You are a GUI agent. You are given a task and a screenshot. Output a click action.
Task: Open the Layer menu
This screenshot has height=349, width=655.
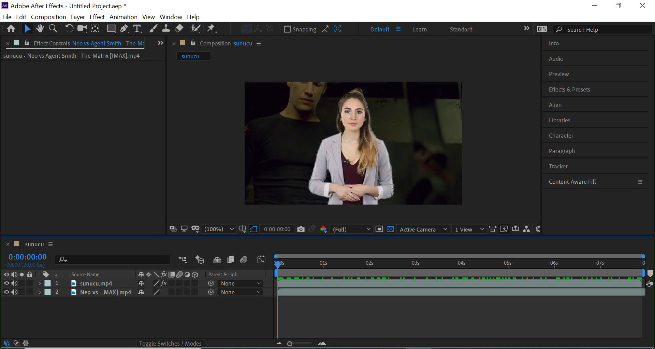(x=78, y=17)
